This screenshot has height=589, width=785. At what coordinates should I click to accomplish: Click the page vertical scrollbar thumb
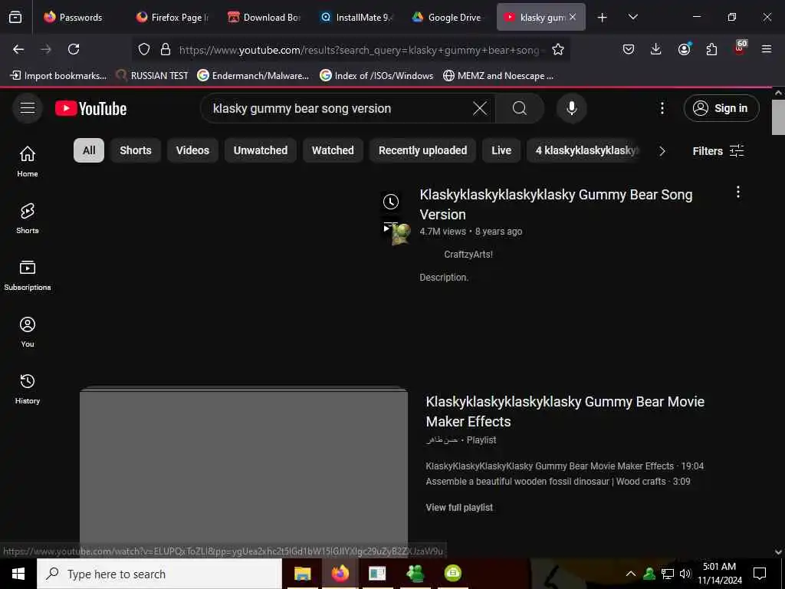click(x=777, y=117)
